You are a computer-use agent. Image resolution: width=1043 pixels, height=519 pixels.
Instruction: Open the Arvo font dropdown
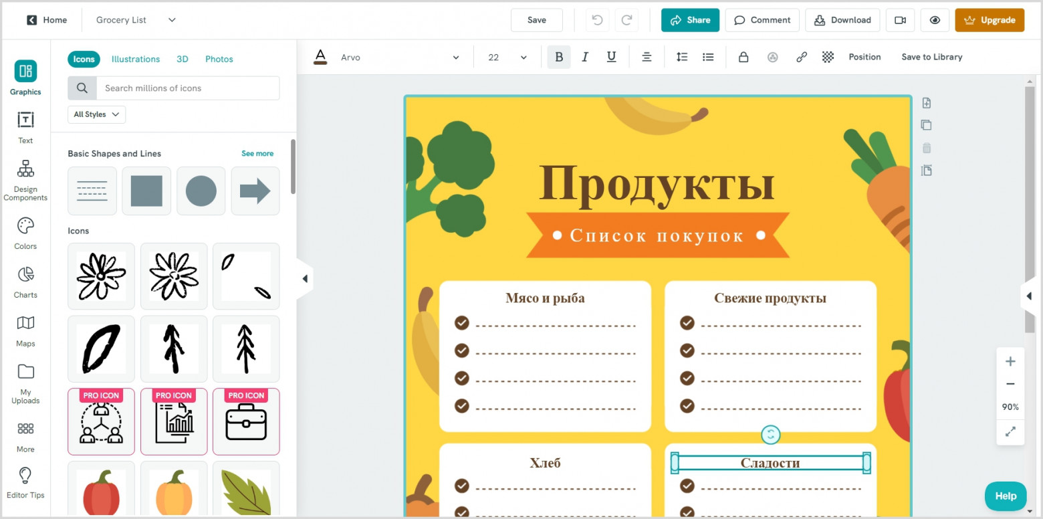[x=400, y=58]
